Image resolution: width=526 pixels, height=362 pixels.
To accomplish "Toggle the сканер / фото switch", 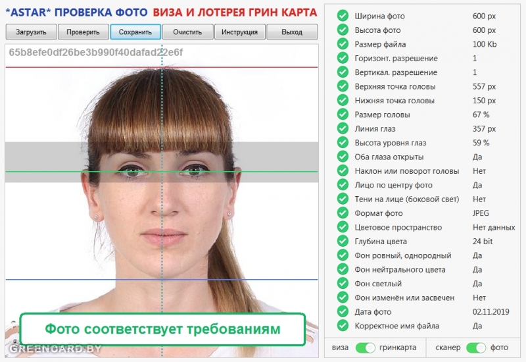I will tap(476, 348).
